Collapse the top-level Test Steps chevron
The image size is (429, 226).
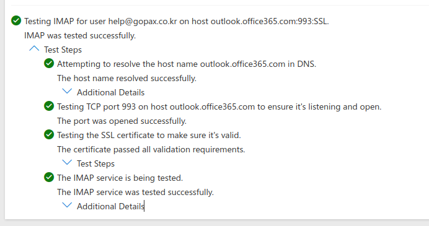pos(34,49)
